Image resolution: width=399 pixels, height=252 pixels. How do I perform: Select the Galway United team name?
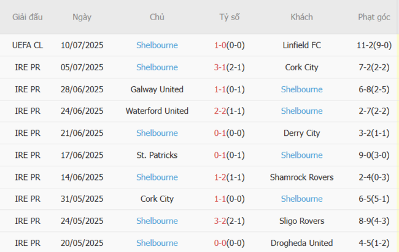pyautogui.click(x=157, y=89)
